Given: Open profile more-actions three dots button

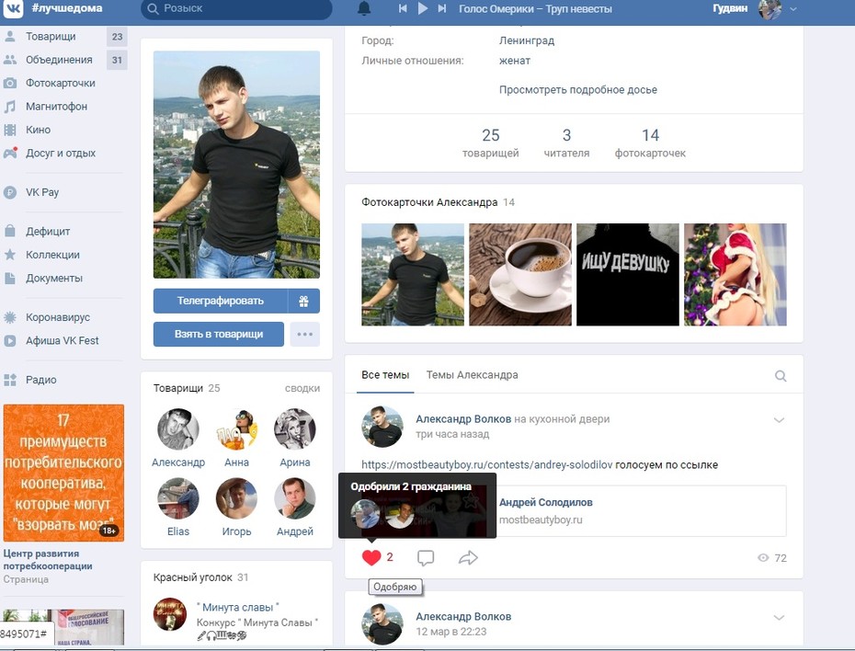Looking at the screenshot, I should coord(305,334).
